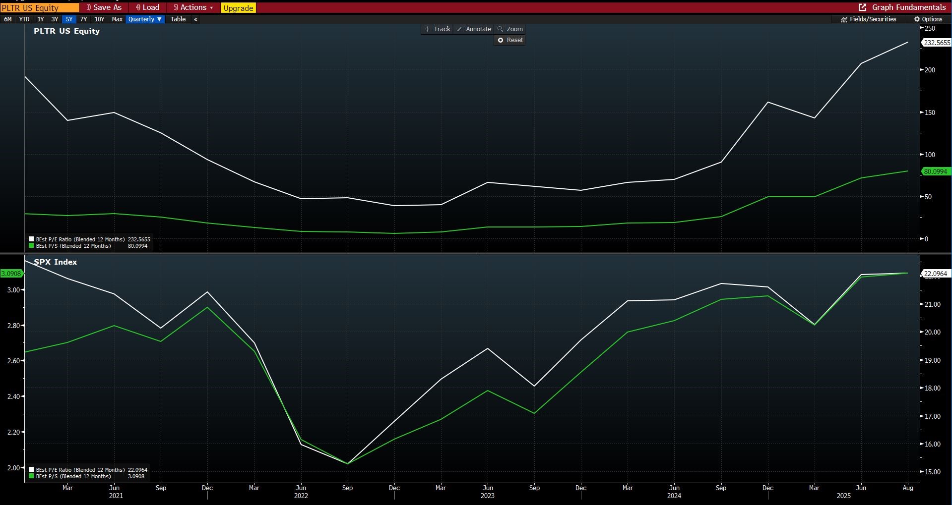Image resolution: width=952 pixels, height=505 pixels.
Task: Click the 2023 year label on axis
Action: click(488, 496)
